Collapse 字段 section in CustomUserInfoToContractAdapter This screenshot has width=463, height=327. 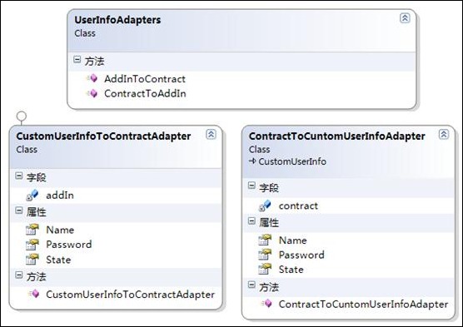[x=18, y=176]
